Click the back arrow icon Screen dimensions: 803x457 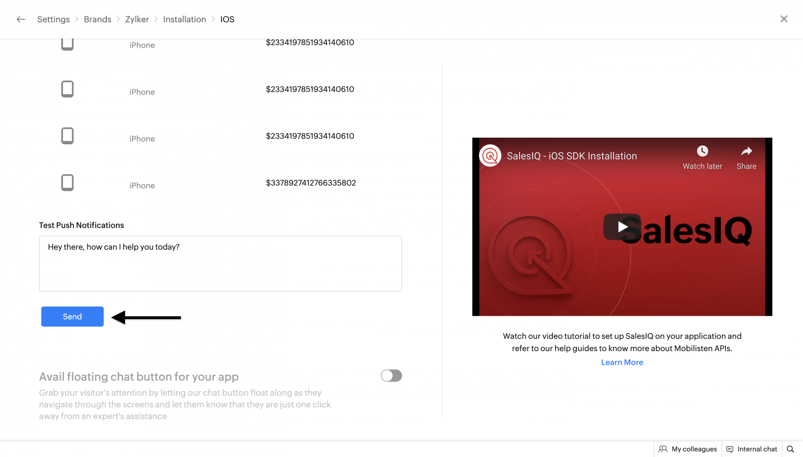[21, 19]
